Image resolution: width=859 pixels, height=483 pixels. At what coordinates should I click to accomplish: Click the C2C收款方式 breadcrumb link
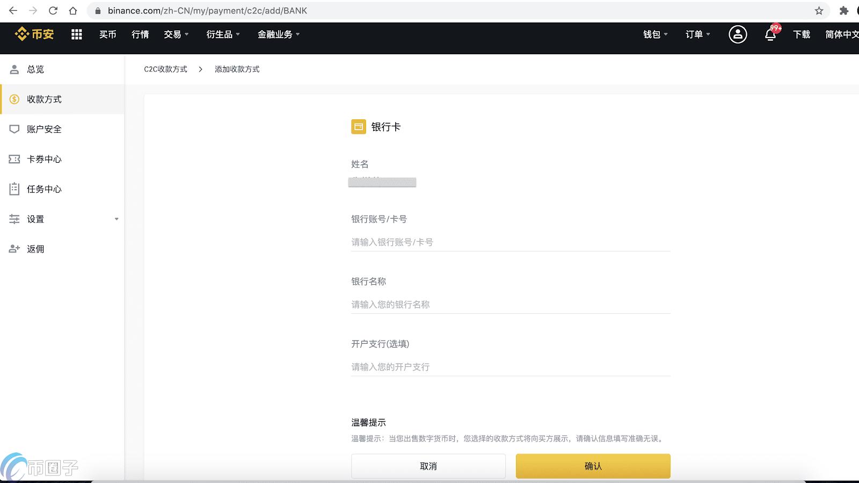(x=165, y=69)
